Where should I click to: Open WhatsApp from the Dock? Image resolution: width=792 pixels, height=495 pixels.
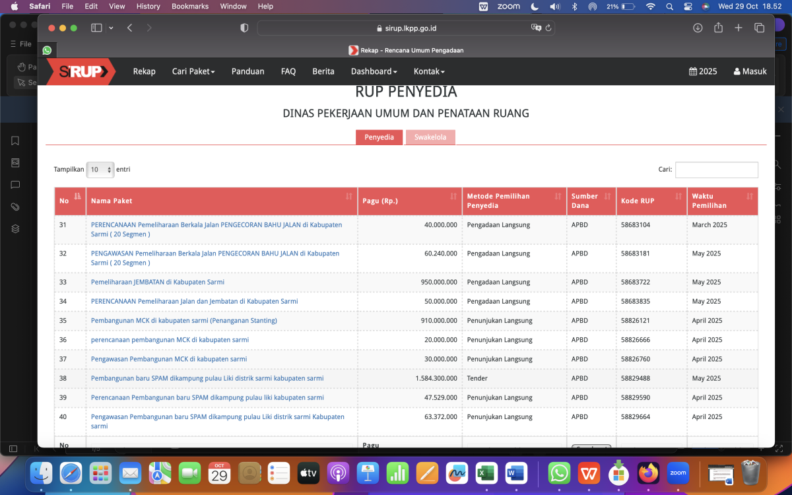click(x=559, y=473)
